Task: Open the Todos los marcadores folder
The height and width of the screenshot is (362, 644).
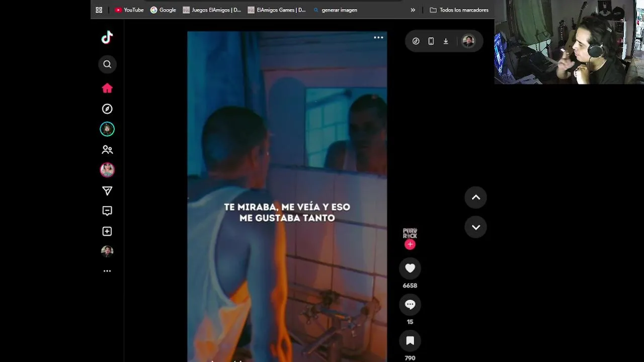Action: (459, 10)
